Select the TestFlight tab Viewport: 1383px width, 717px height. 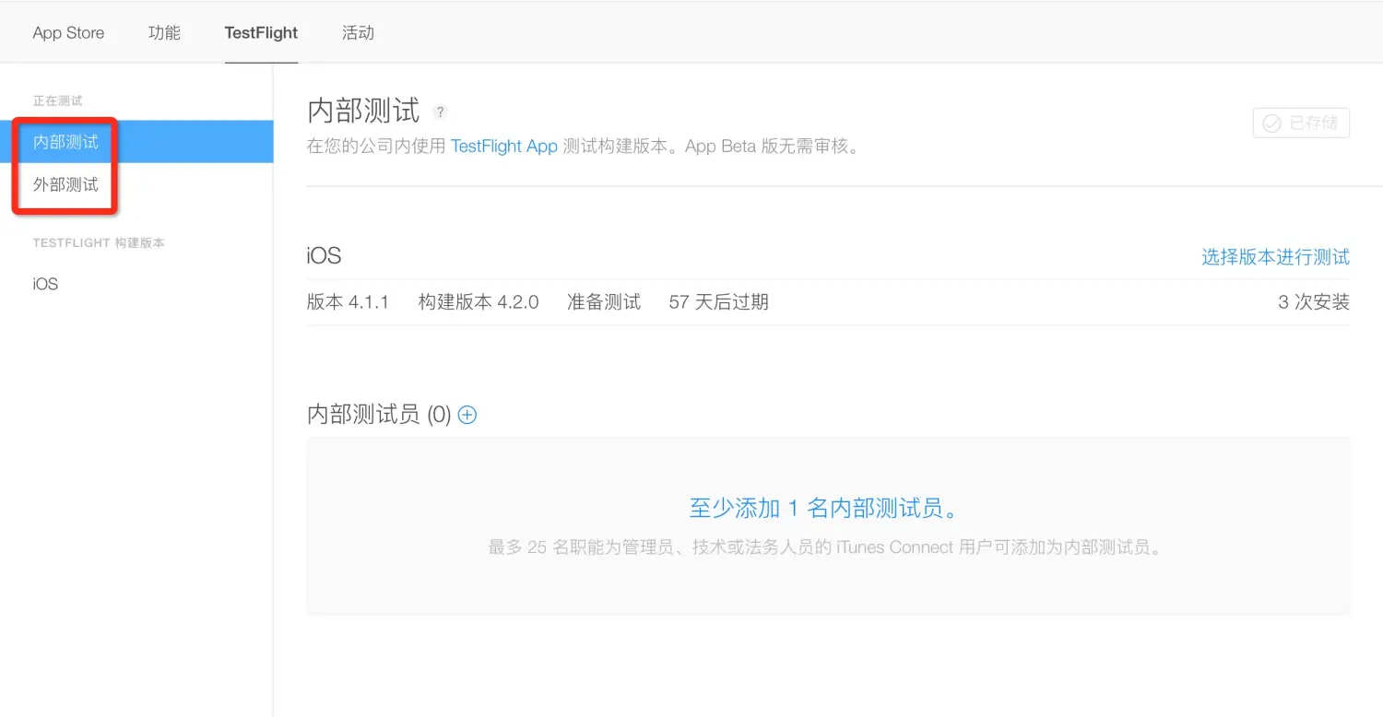tap(261, 33)
